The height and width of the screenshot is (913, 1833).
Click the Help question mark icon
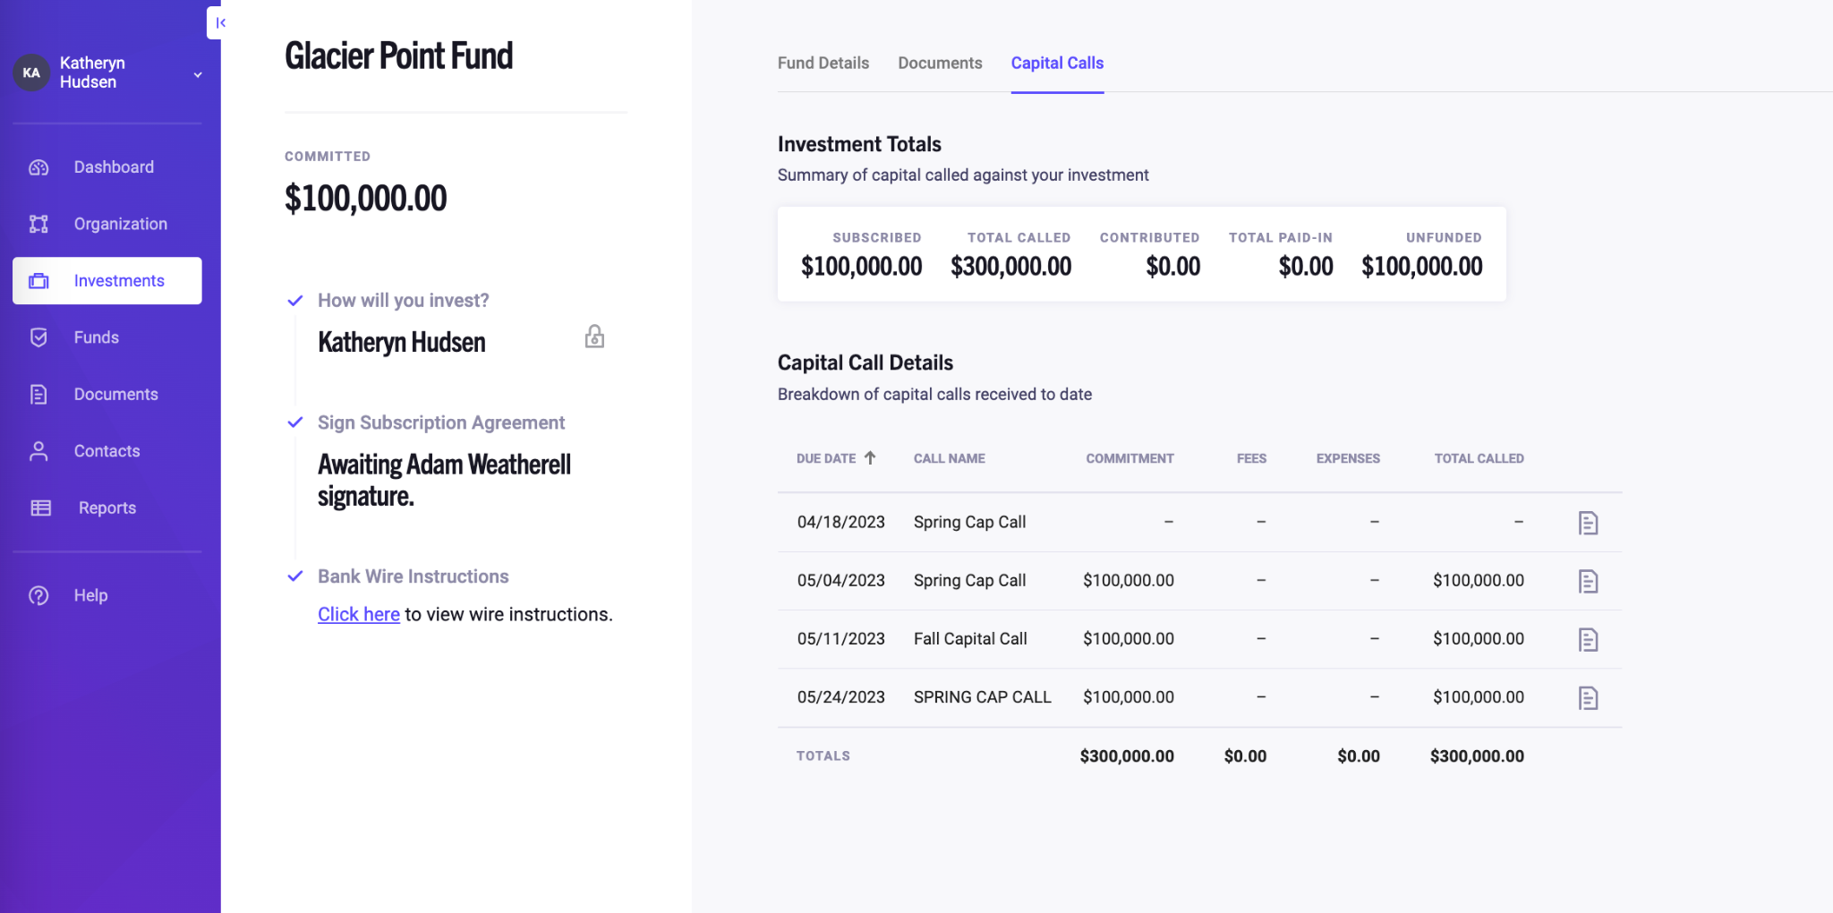(x=38, y=595)
